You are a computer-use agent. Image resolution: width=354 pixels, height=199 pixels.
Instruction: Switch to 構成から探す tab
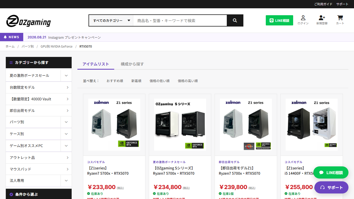click(x=132, y=64)
